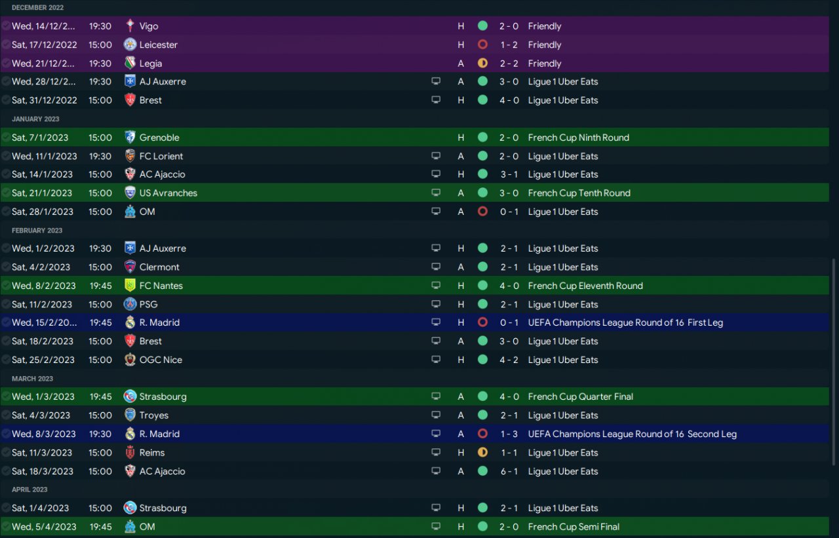Click the TV broadcast icon on the Troyes row
839x538 pixels.
[x=436, y=415]
